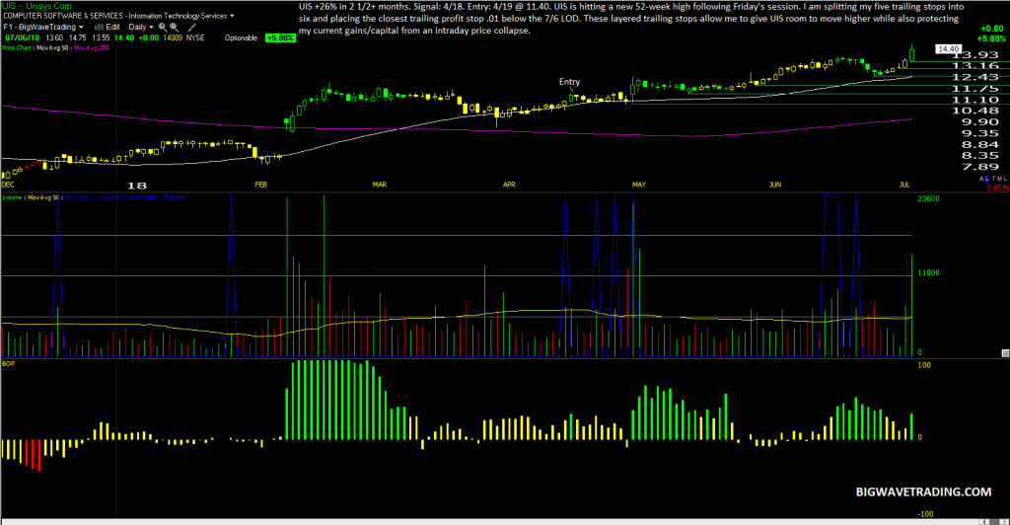Screen dimensions: 1010x525
Task: Click the 13.93 price axis label
Action: click(x=975, y=55)
